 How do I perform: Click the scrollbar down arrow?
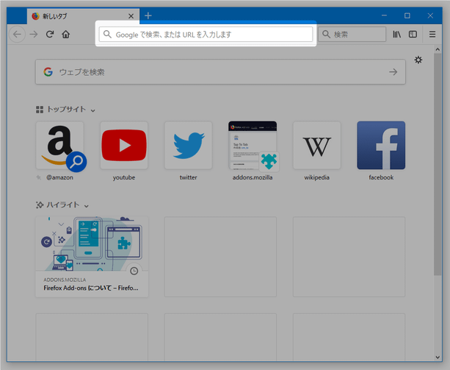(438, 357)
